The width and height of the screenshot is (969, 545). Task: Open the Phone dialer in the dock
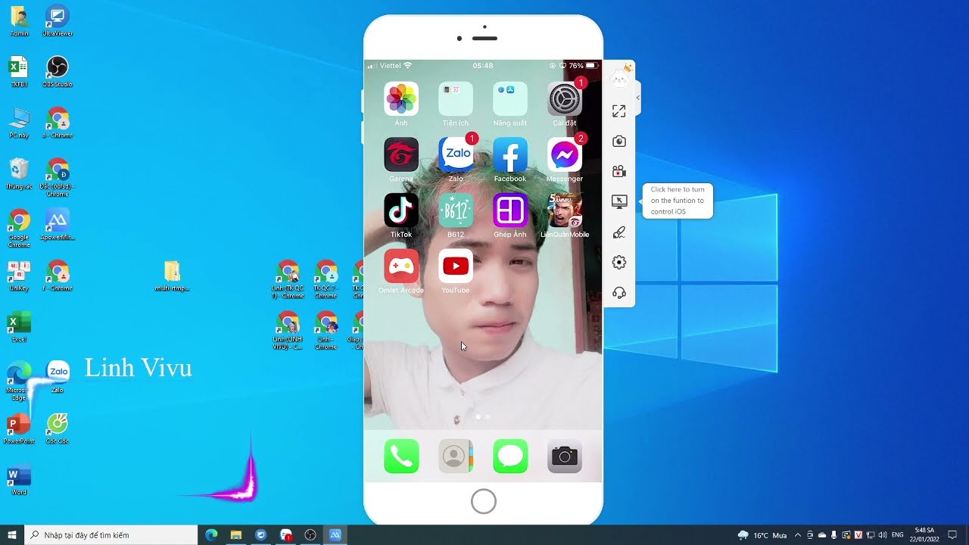tap(401, 456)
